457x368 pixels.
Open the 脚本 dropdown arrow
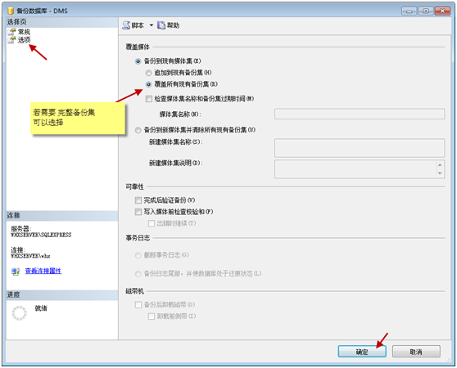click(x=152, y=25)
